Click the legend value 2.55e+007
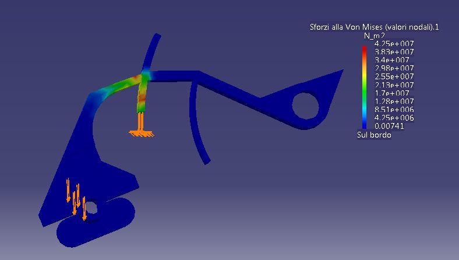Viewport: 459px width, 260px height. [x=394, y=76]
